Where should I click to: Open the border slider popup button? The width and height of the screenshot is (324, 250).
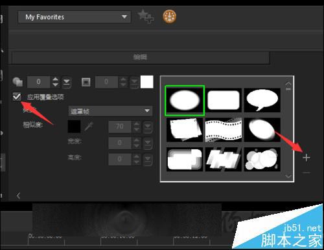coord(134,82)
